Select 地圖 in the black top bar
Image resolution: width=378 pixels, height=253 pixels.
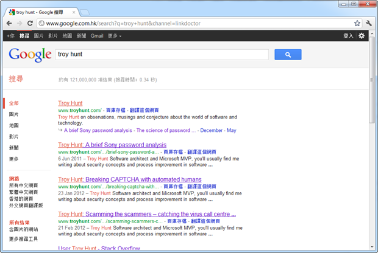[x=67, y=36]
